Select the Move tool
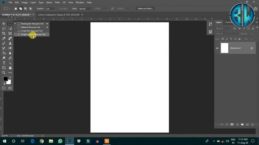This screenshot has width=259, height=145. click(4, 24)
